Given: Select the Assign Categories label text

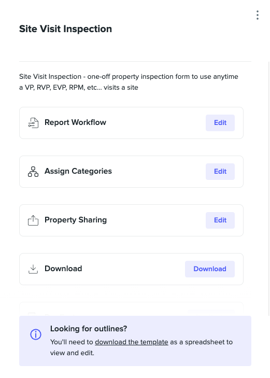Looking at the screenshot, I should [78, 171].
